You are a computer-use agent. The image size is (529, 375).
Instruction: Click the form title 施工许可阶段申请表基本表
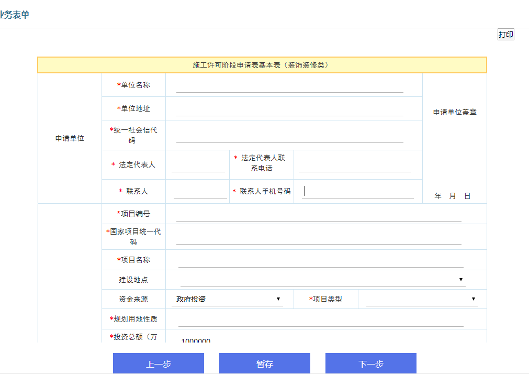261,65
